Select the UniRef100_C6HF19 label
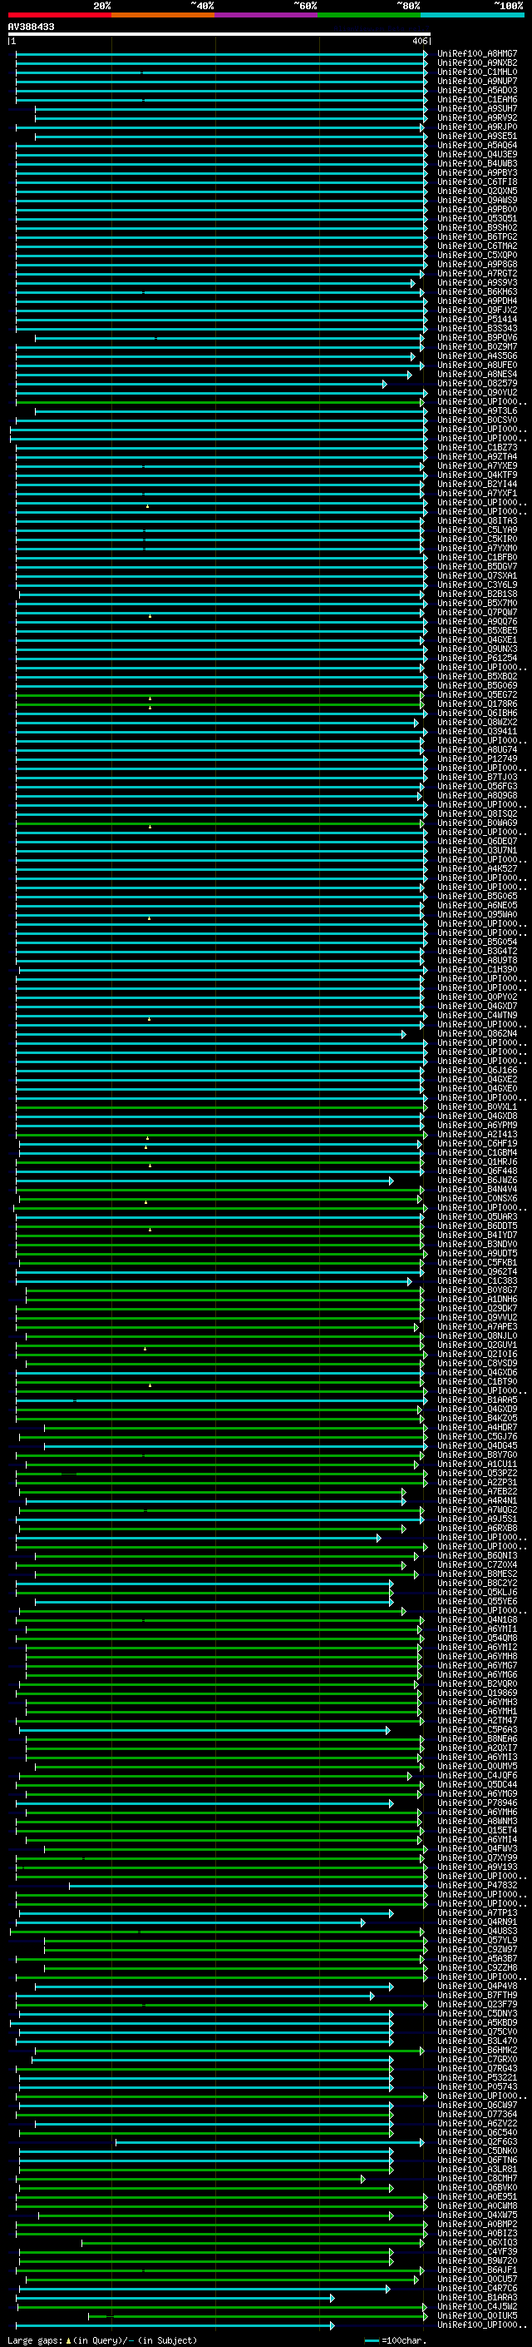This screenshot has height=2347, width=532. point(477,1143)
